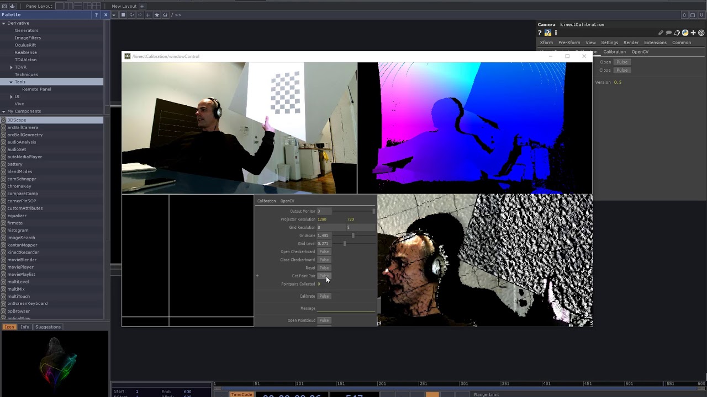This screenshot has height=397, width=707.
Task: Click the Calibrate Pulse button
Action: click(324, 296)
